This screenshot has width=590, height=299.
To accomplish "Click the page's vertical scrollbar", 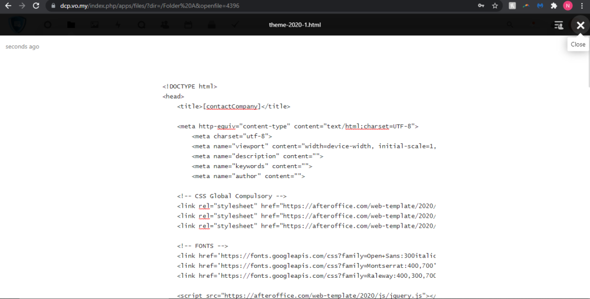I will point(586,65).
